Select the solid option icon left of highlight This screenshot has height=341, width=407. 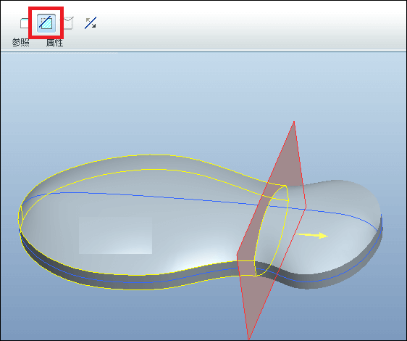[x=24, y=23]
